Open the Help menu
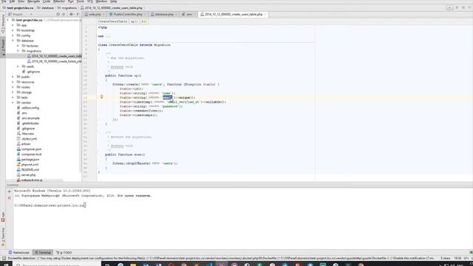The image size is (473, 266). (113, 1)
